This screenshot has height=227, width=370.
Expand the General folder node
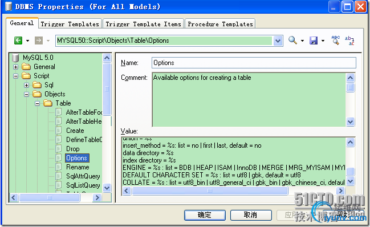[x=15, y=67]
